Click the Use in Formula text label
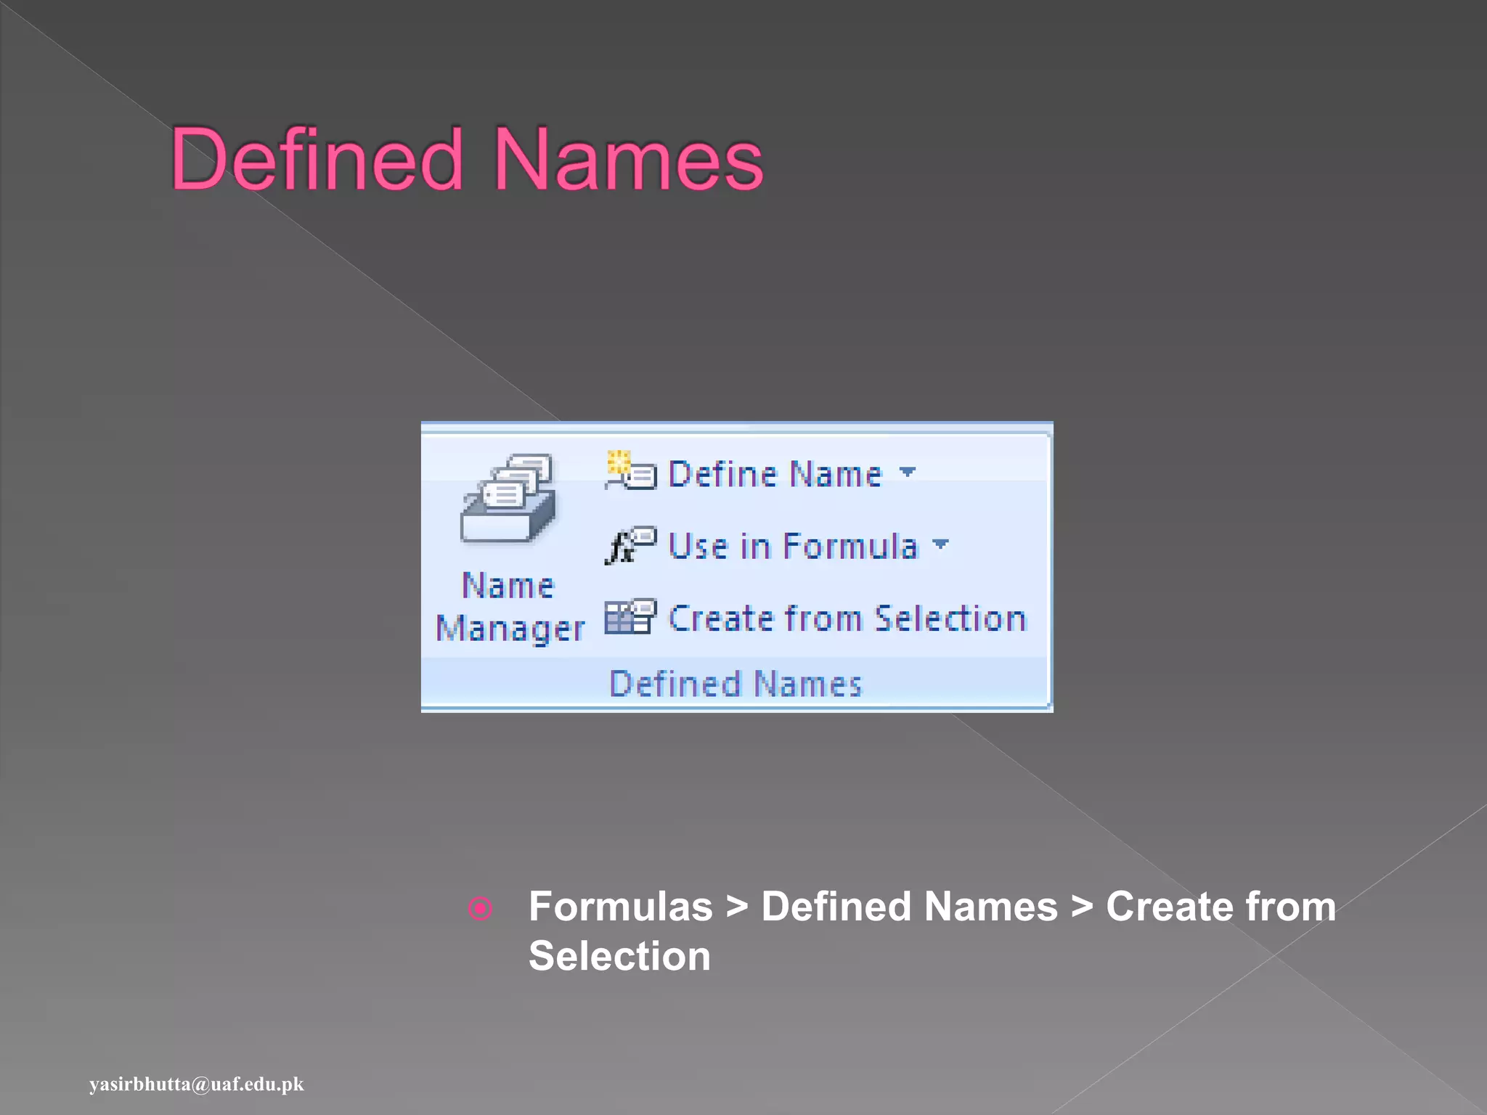Screen dimensions: 1487x1115 click(792, 546)
